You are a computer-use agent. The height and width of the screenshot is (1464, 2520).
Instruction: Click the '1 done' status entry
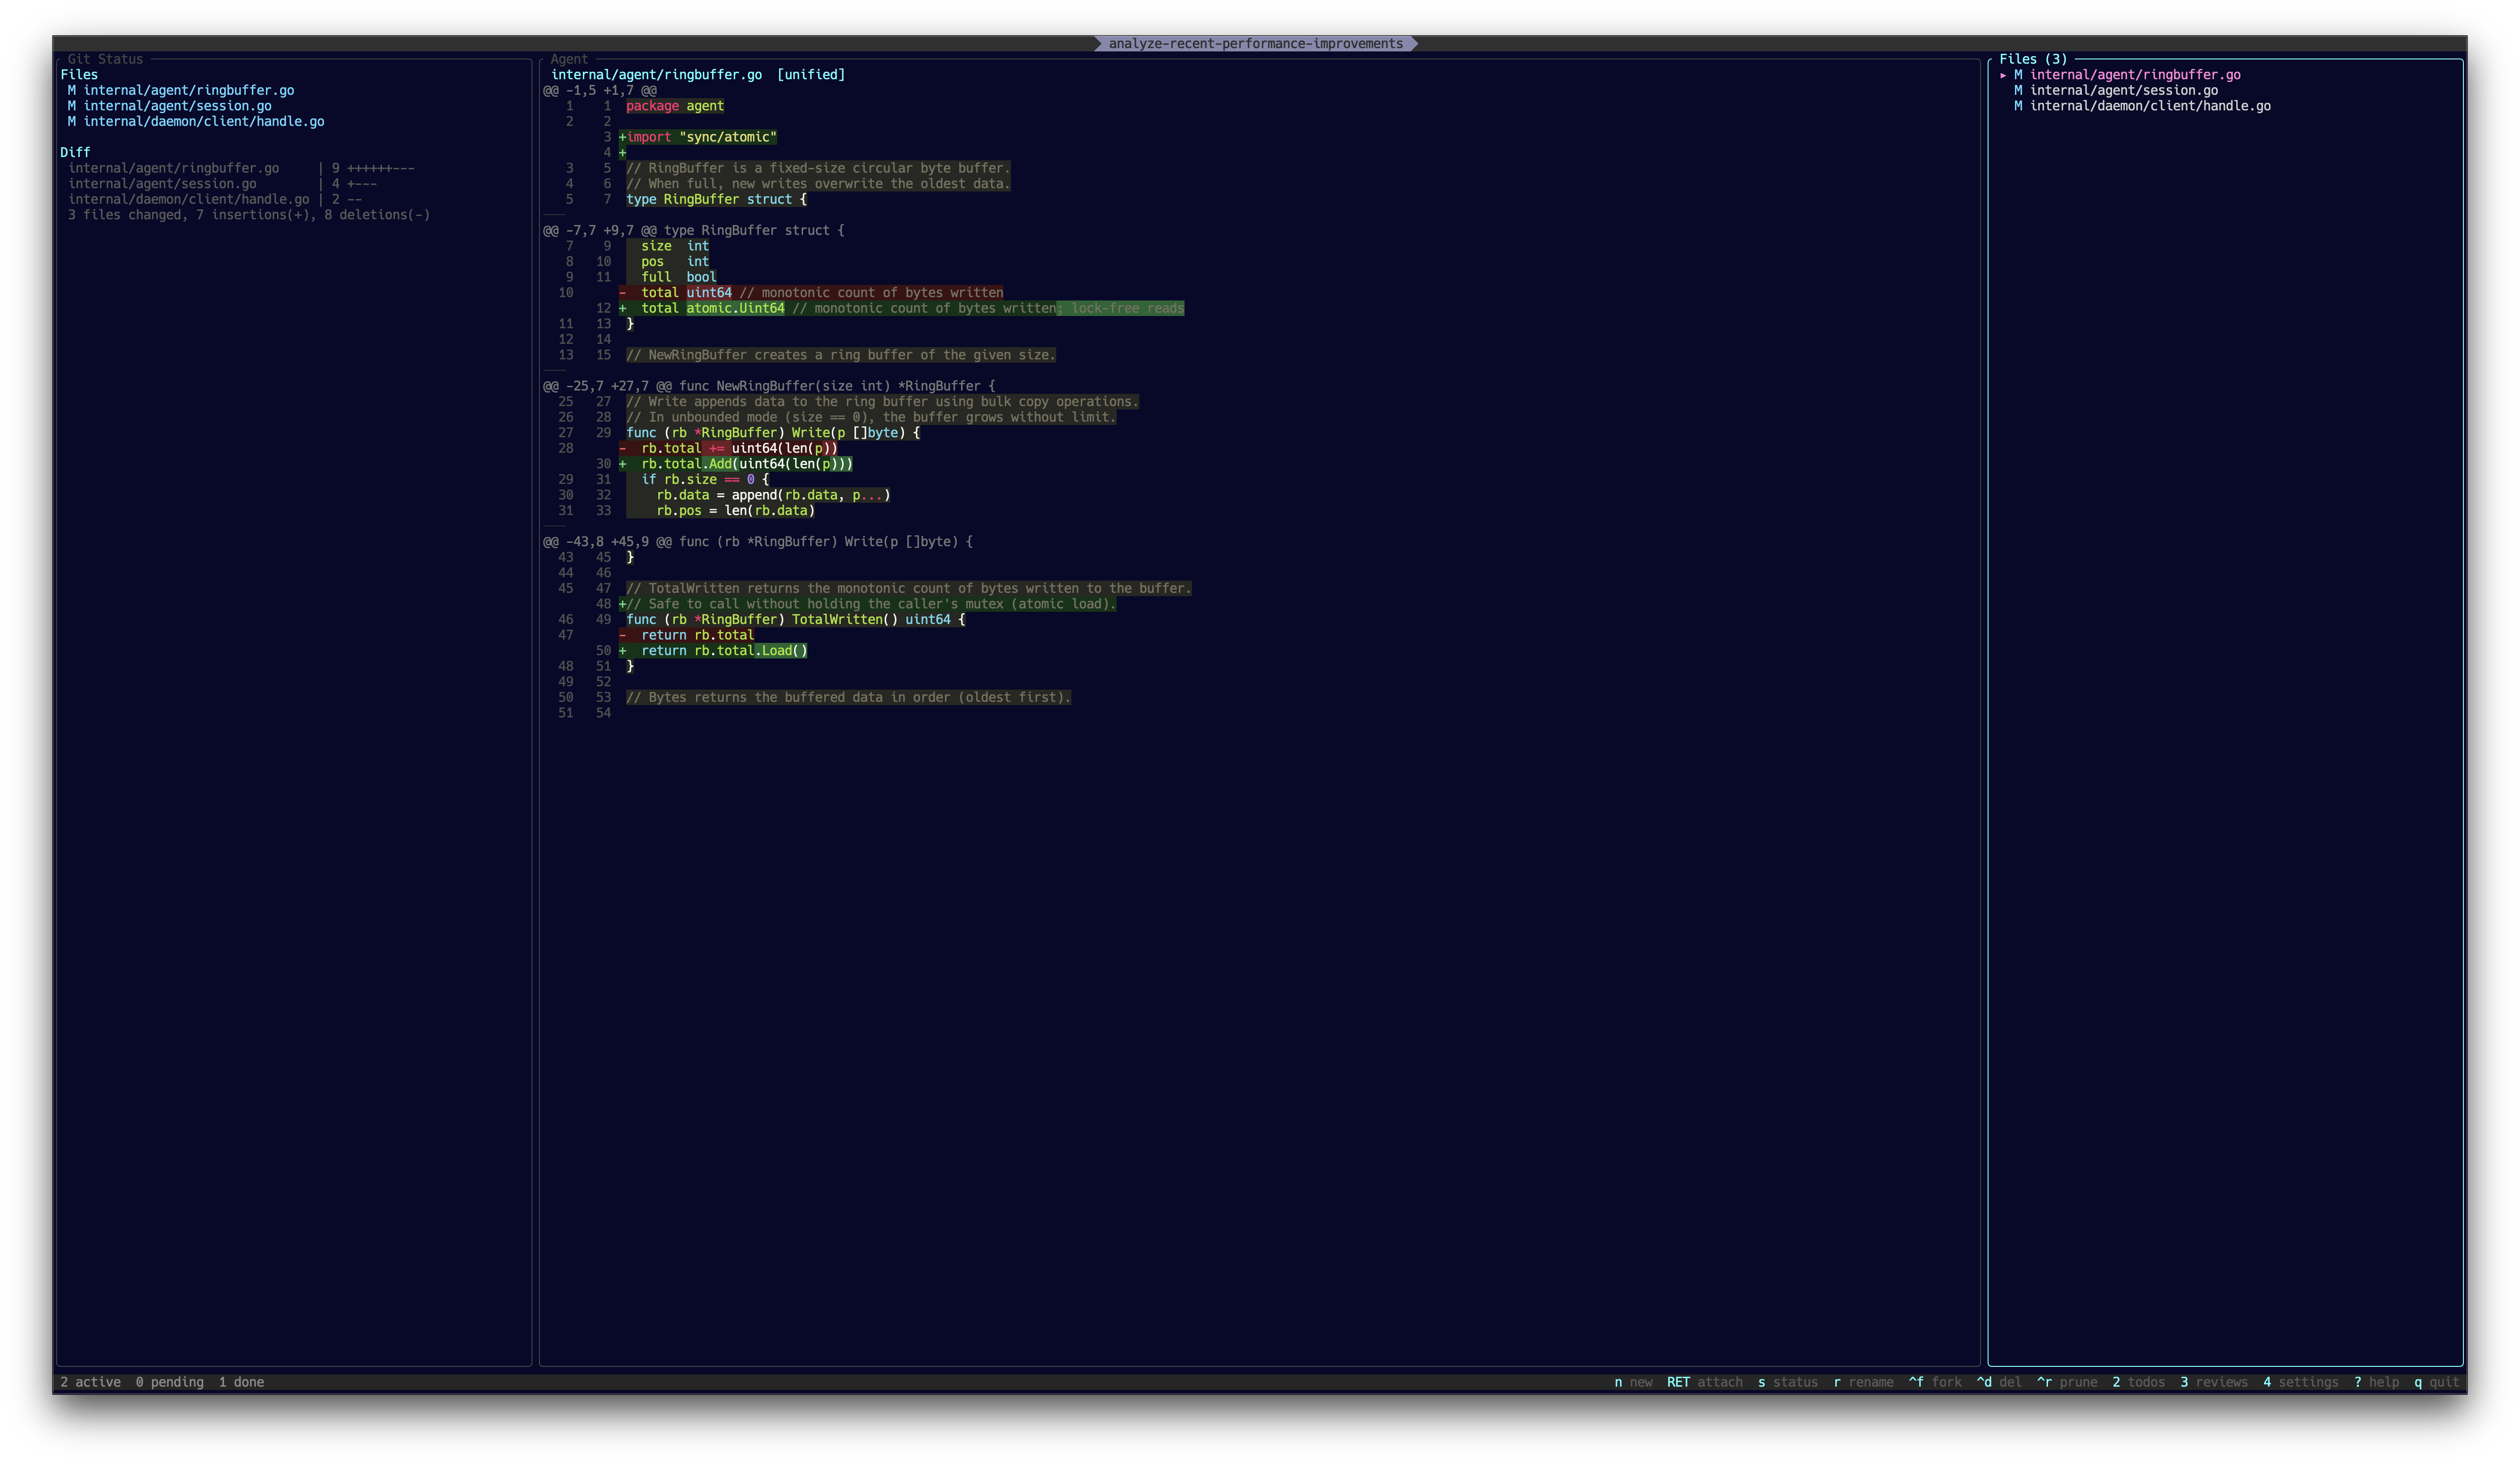tap(241, 1382)
